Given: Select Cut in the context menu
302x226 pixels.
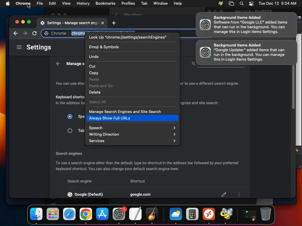Looking at the screenshot, I should pyautogui.click(x=132, y=66).
